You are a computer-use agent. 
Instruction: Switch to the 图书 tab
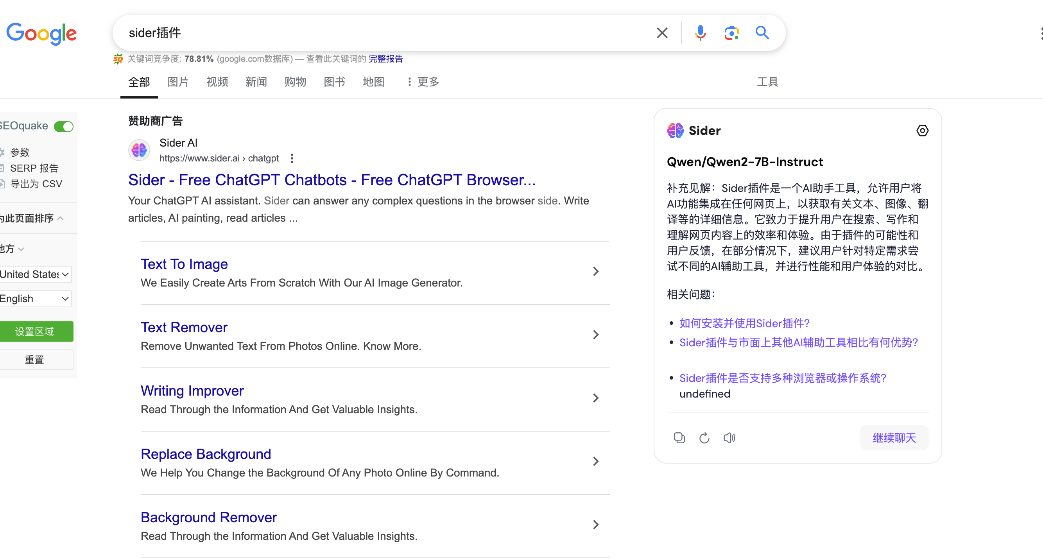(335, 82)
